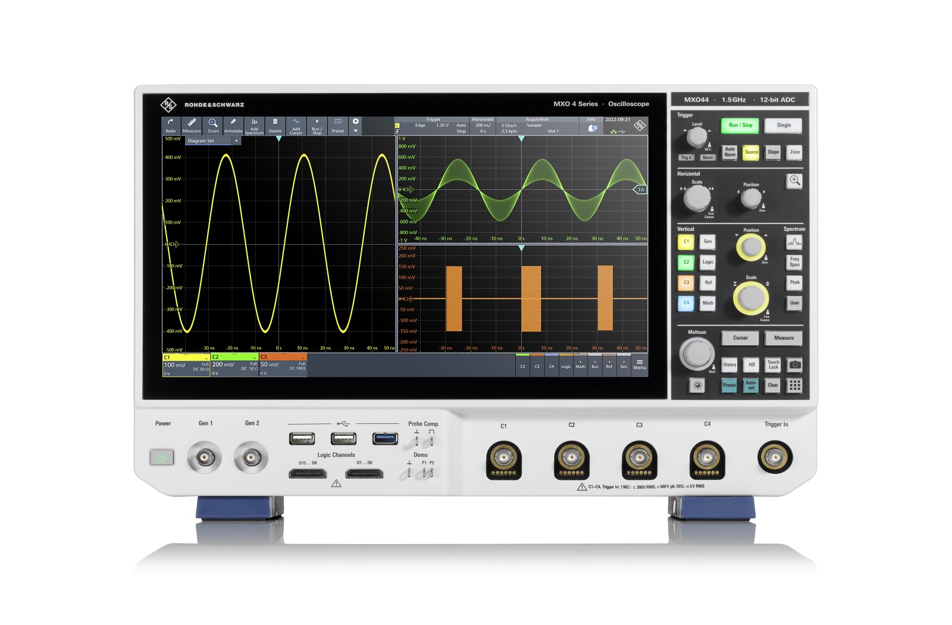Click the trigger level marker on right diagram
Image resolution: width=952 pixels, height=625 pixels.
(640, 190)
